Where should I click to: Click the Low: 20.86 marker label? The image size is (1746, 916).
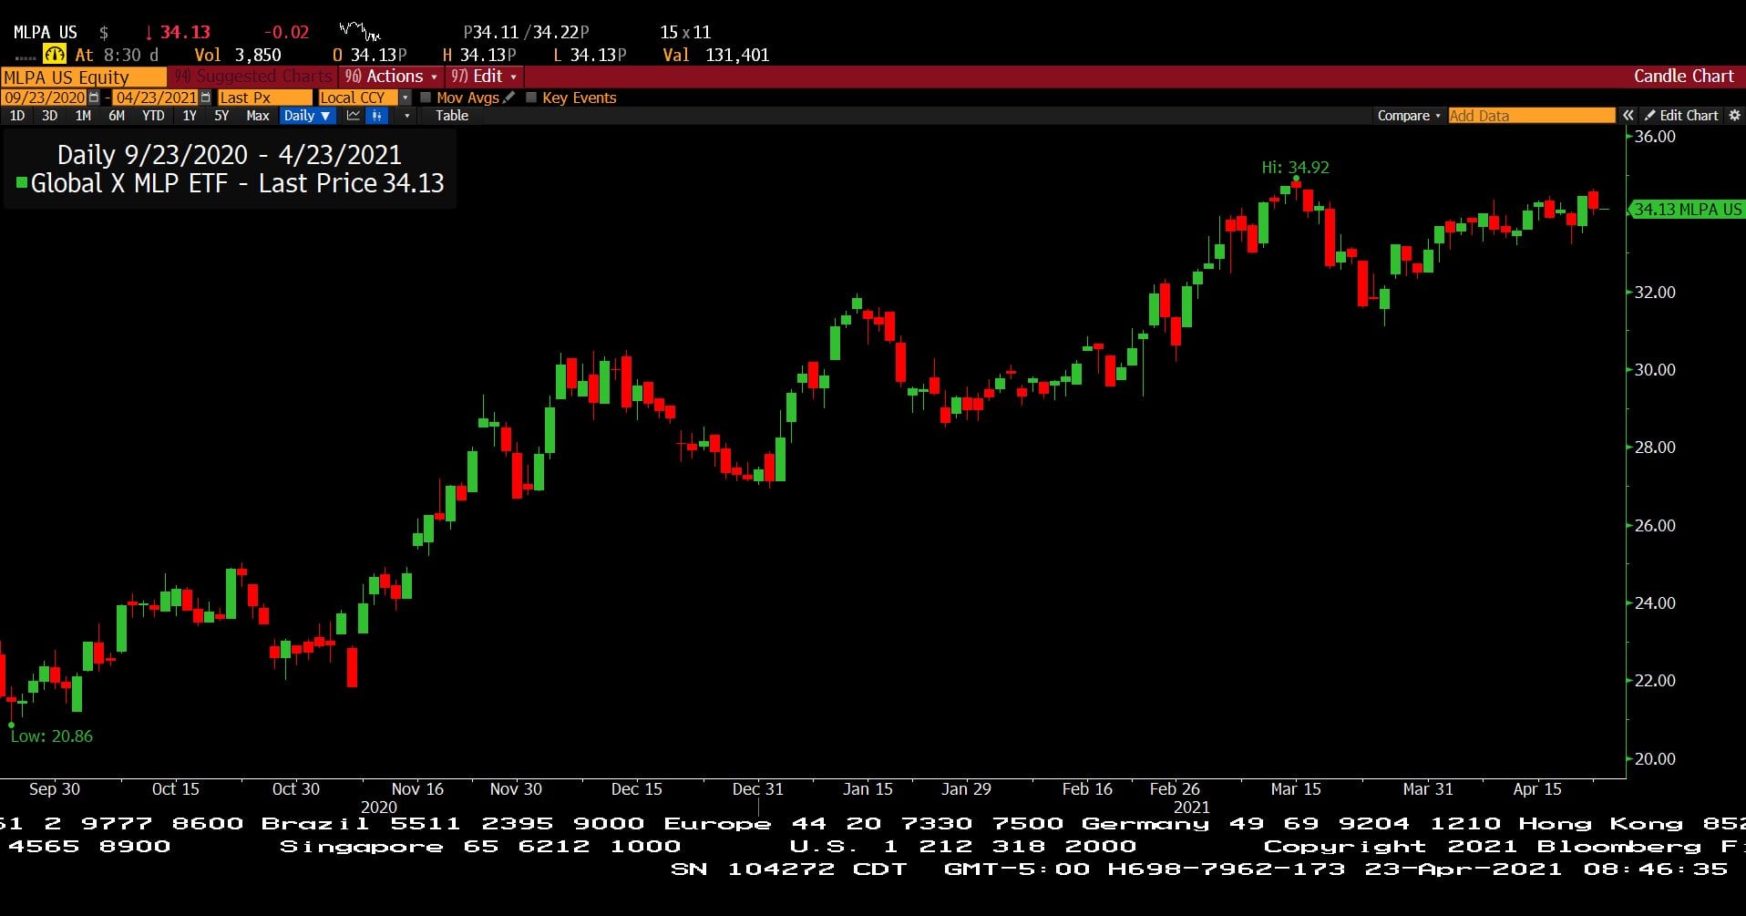(52, 736)
